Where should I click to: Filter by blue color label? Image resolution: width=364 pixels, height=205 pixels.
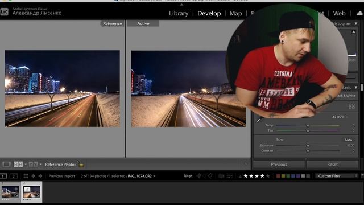[x=293, y=176]
